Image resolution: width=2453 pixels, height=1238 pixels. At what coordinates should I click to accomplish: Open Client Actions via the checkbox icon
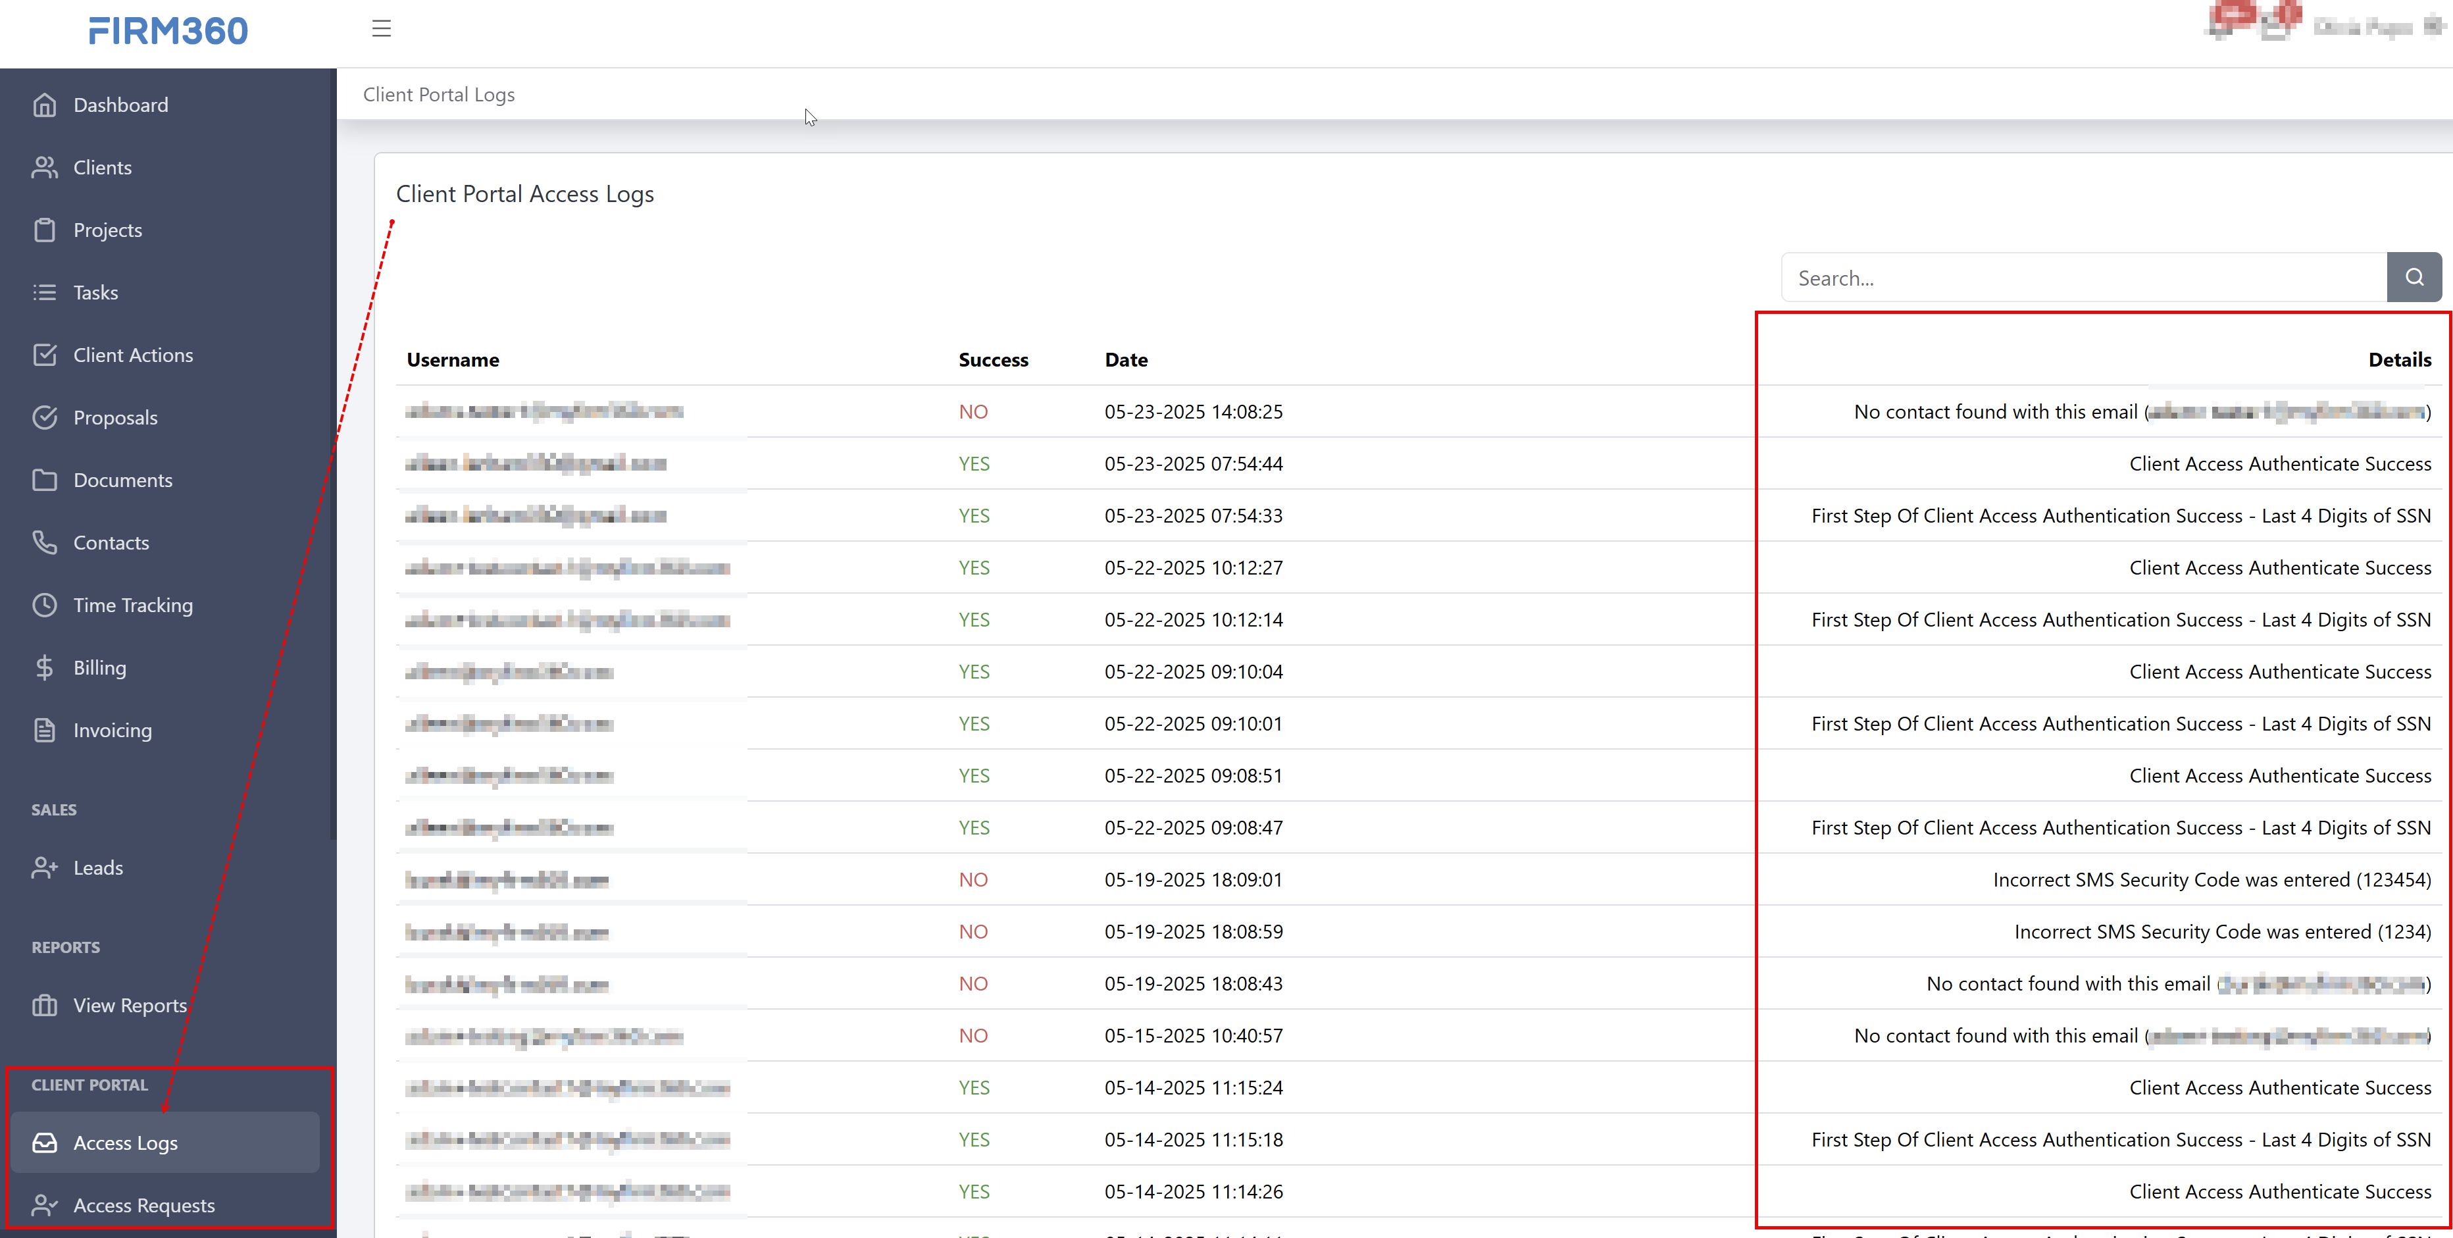(x=45, y=354)
